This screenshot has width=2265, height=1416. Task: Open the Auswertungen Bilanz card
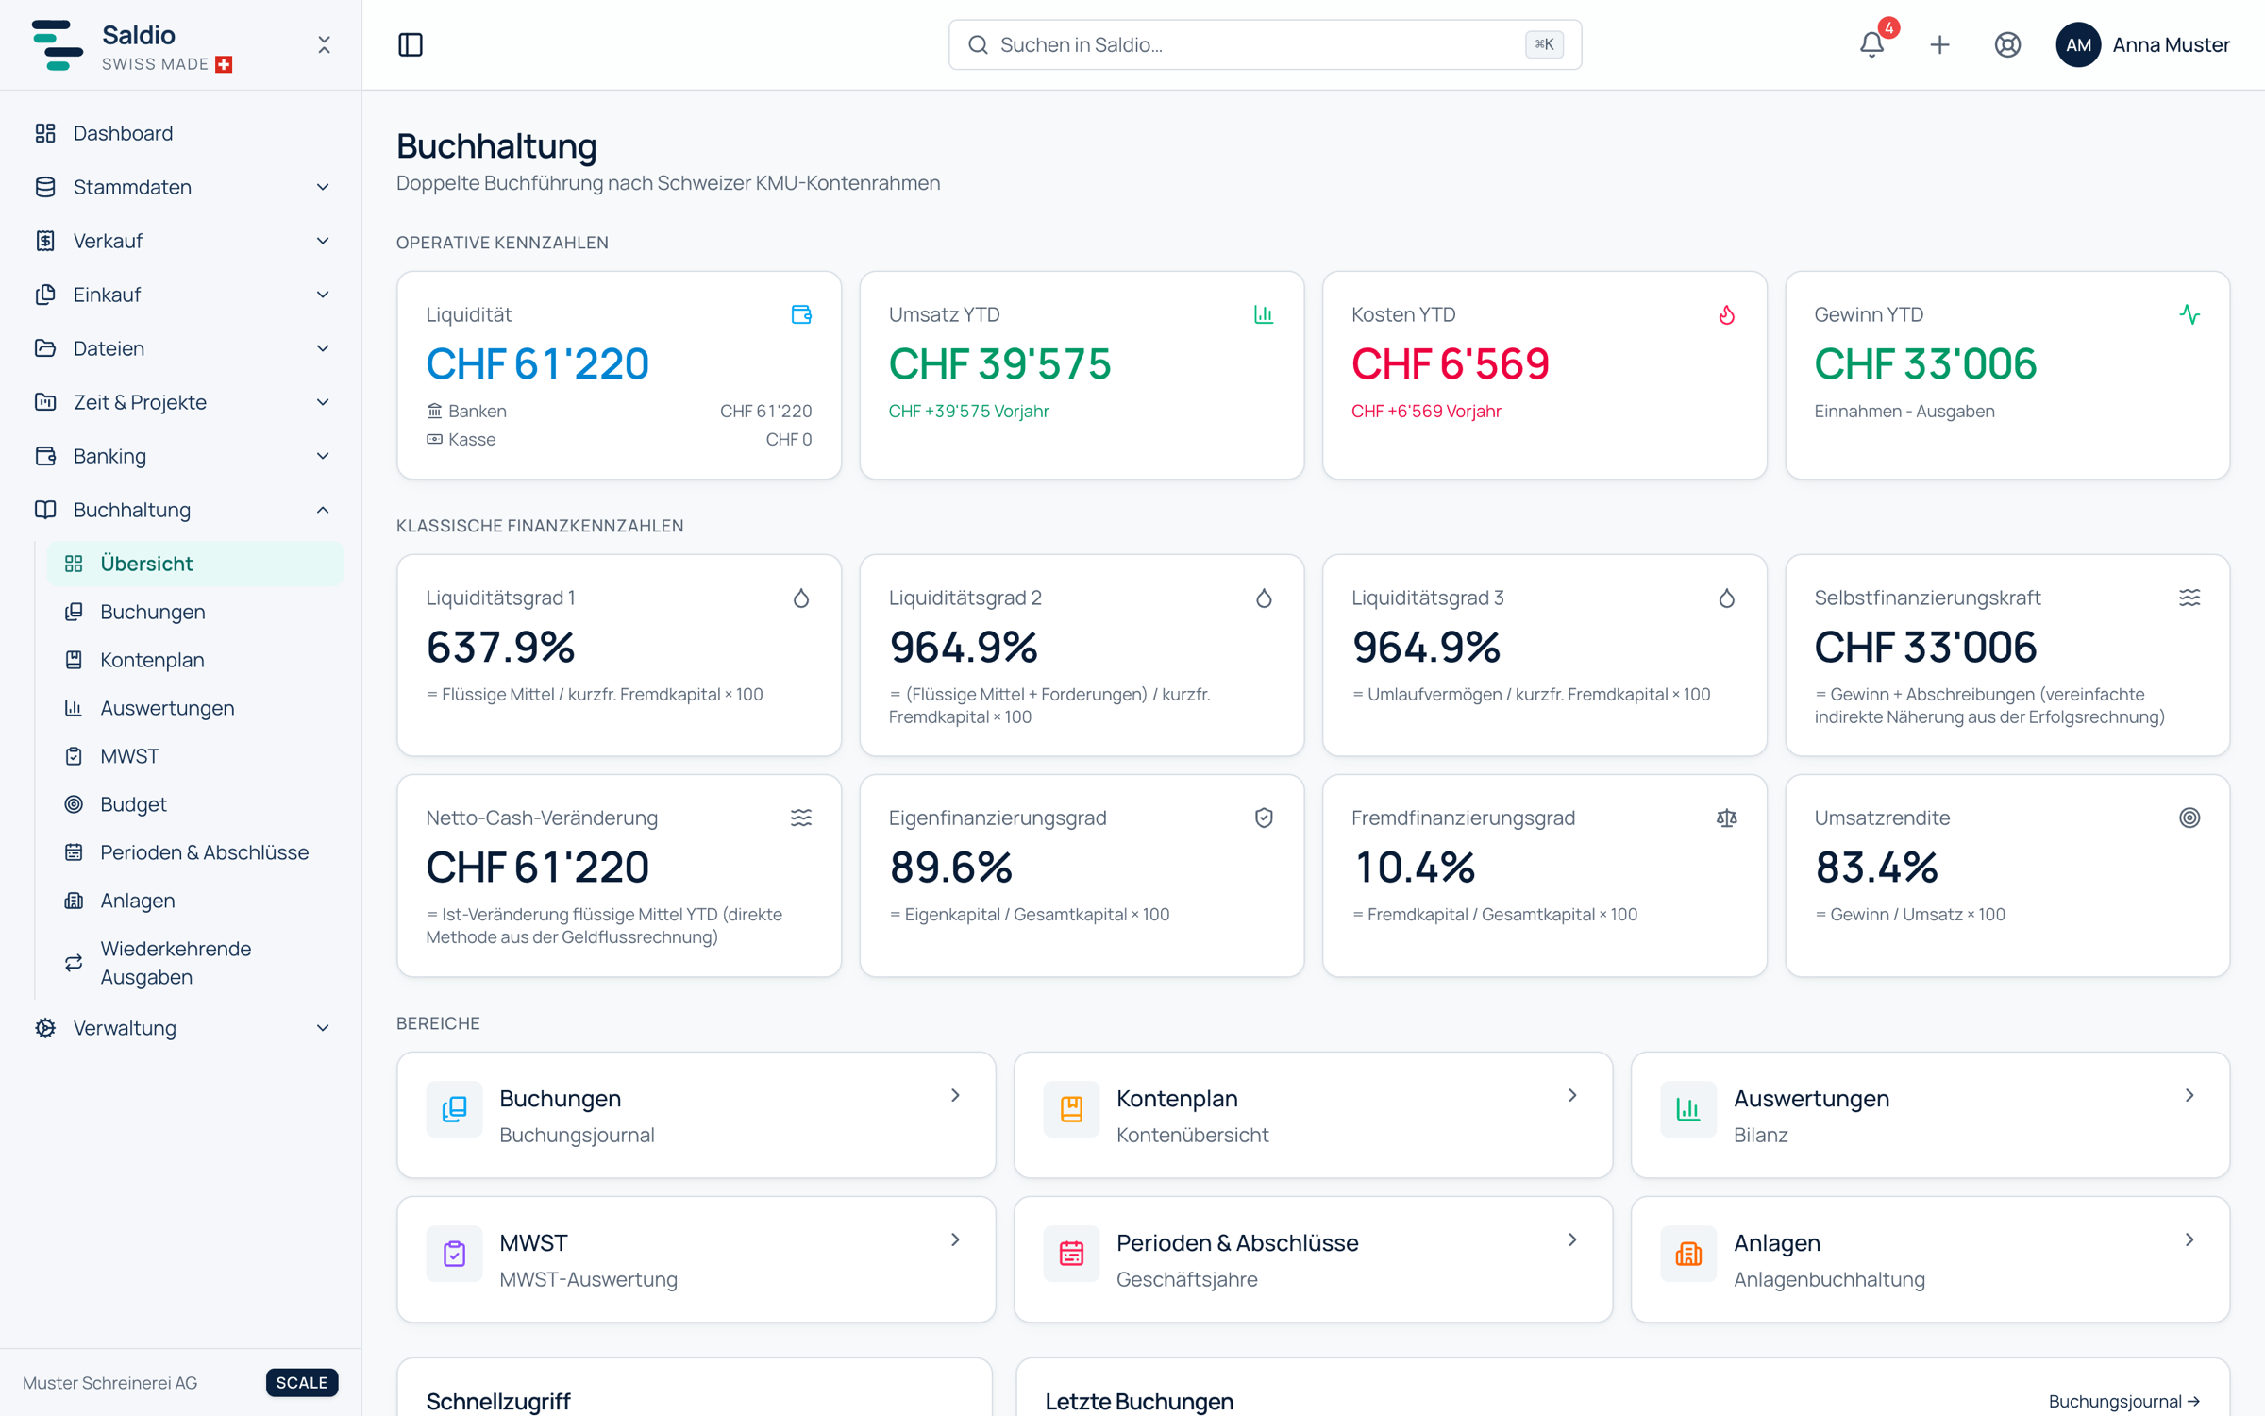(x=1930, y=1115)
